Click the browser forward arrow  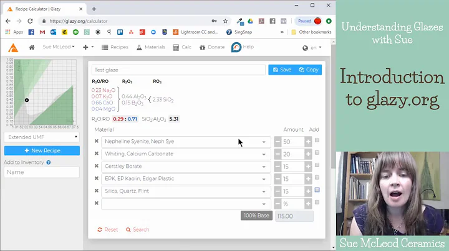pos(19,21)
